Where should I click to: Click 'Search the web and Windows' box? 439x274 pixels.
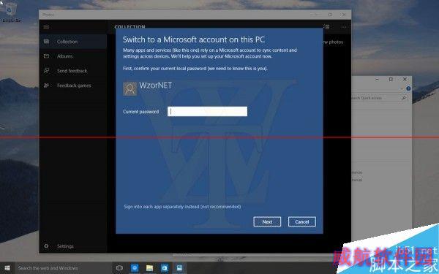click(63, 268)
